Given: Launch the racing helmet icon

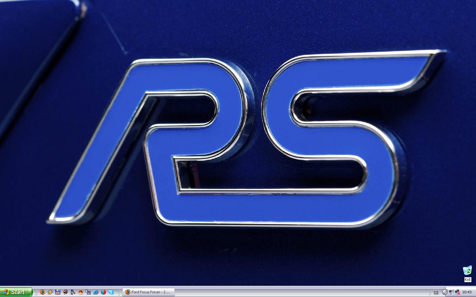Looking at the screenshot, I should pyautogui.click(x=65, y=292).
